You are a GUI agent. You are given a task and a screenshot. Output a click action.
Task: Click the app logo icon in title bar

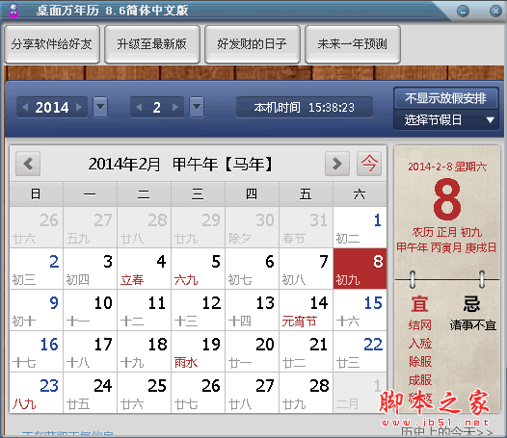pyautogui.click(x=13, y=11)
